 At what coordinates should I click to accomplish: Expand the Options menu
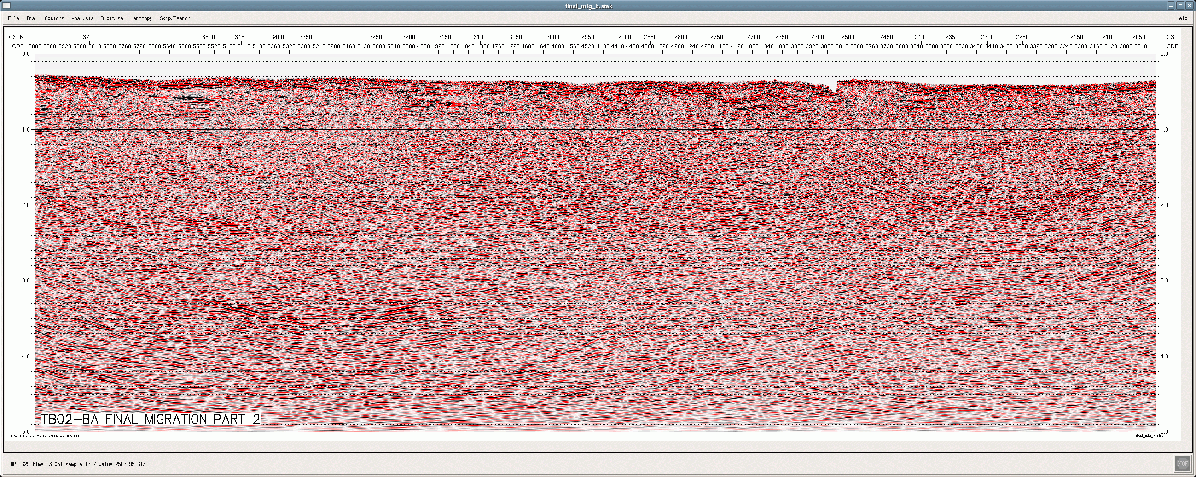(54, 18)
